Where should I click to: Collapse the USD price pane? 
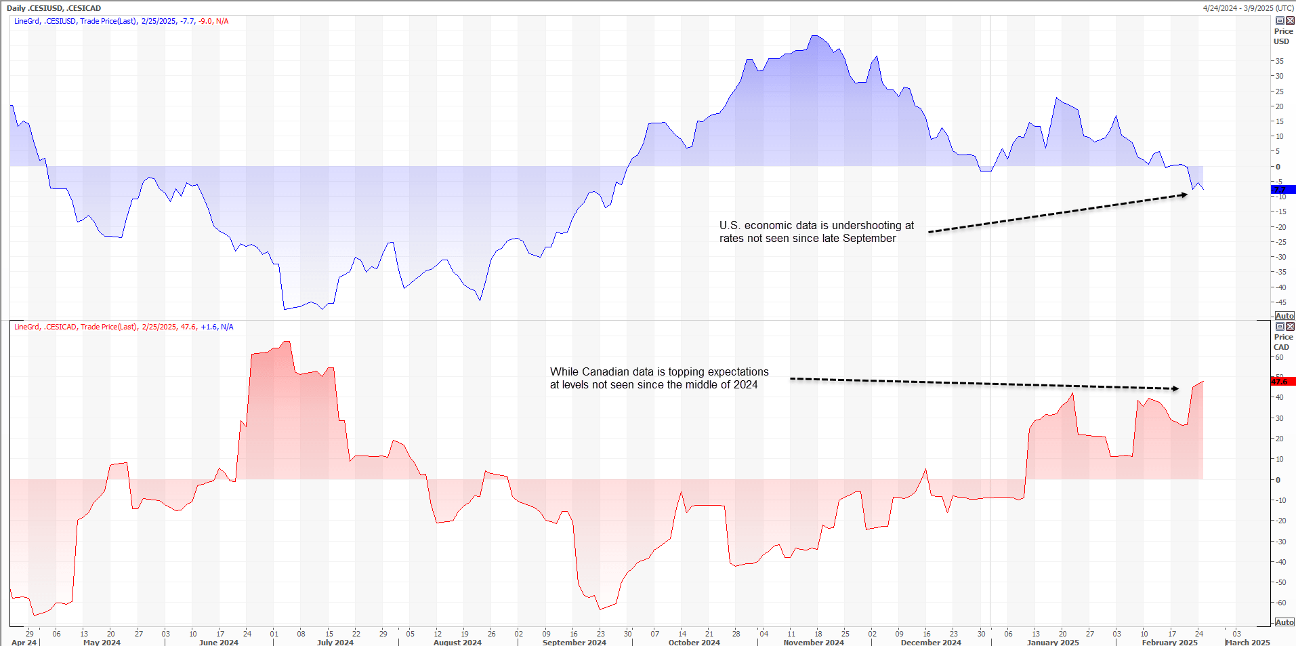click(x=1280, y=21)
